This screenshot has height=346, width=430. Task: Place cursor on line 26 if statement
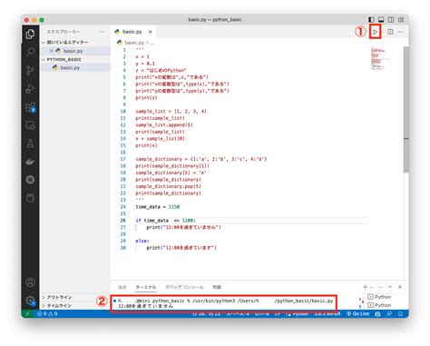click(x=165, y=221)
